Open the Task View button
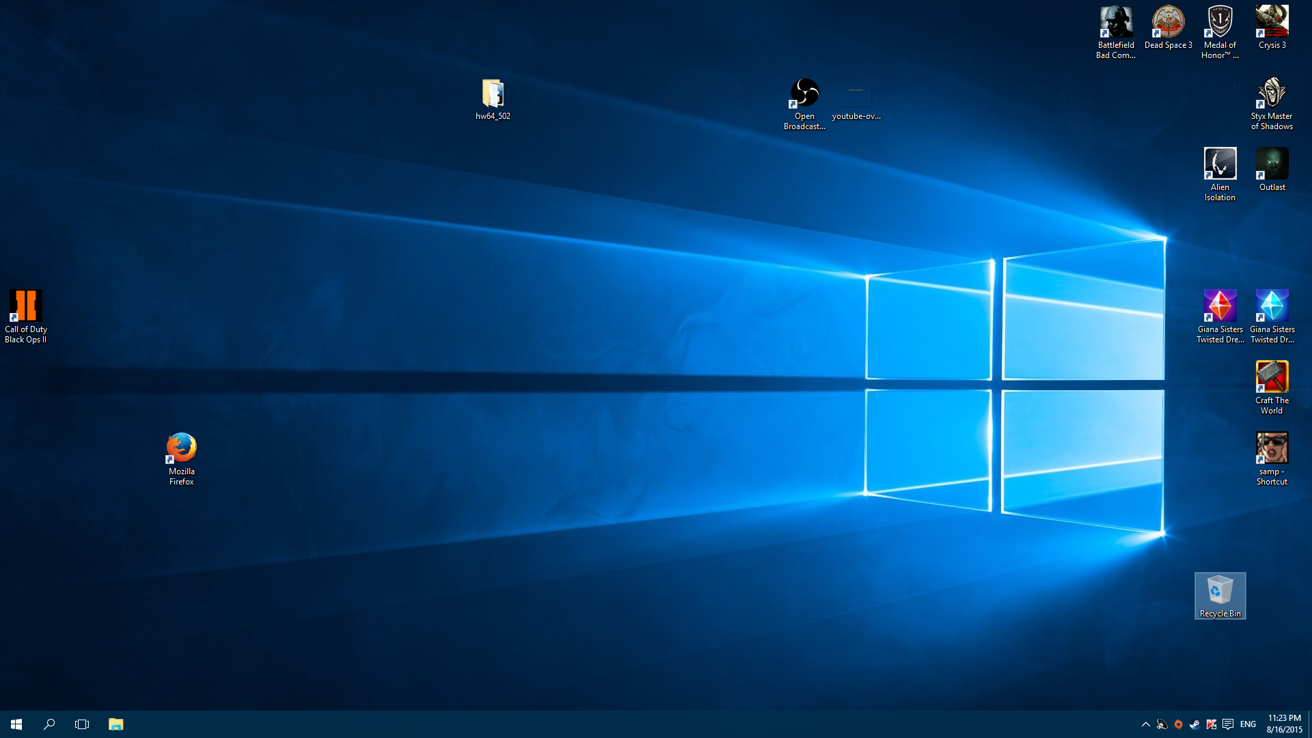 [x=82, y=724]
